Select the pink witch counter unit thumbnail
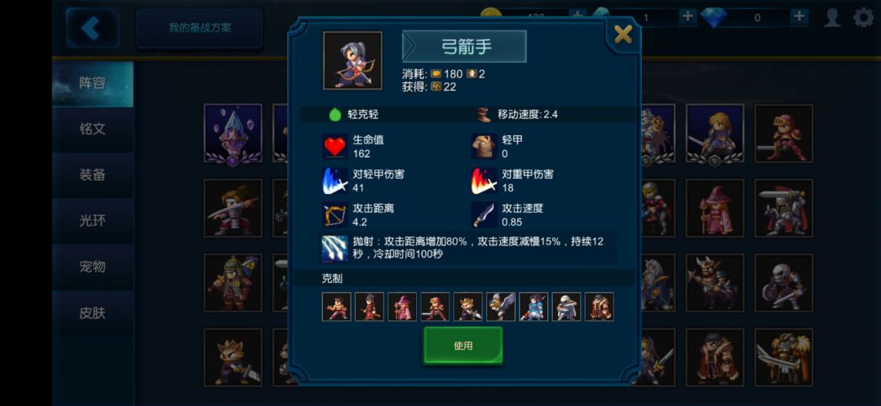 [401, 307]
